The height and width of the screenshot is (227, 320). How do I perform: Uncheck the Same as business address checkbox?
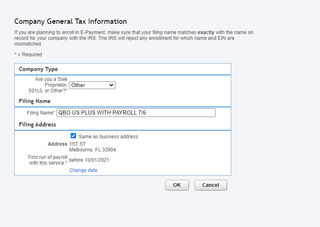74,136
